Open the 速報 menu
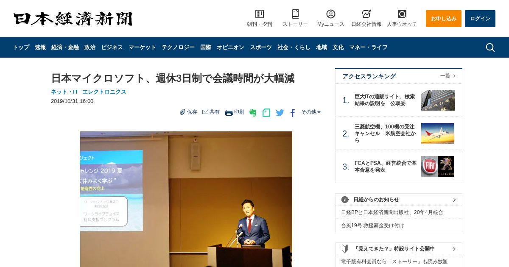The image size is (509, 267). (x=40, y=47)
